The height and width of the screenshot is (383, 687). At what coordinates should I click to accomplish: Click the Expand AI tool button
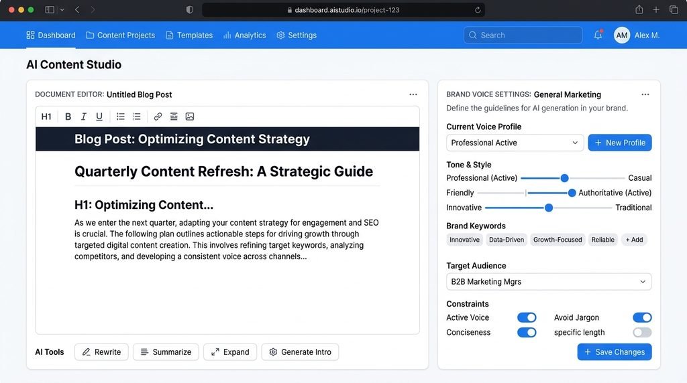pyautogui.click(x=230, y=352)
